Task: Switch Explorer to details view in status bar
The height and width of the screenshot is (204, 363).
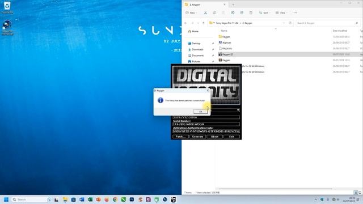Action: pos(356,193)
